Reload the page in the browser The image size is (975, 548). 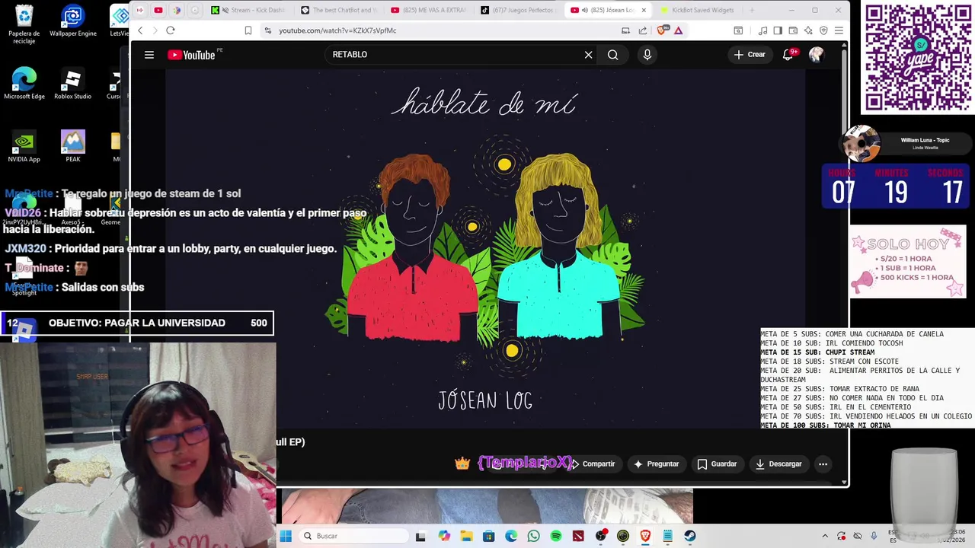171,30
